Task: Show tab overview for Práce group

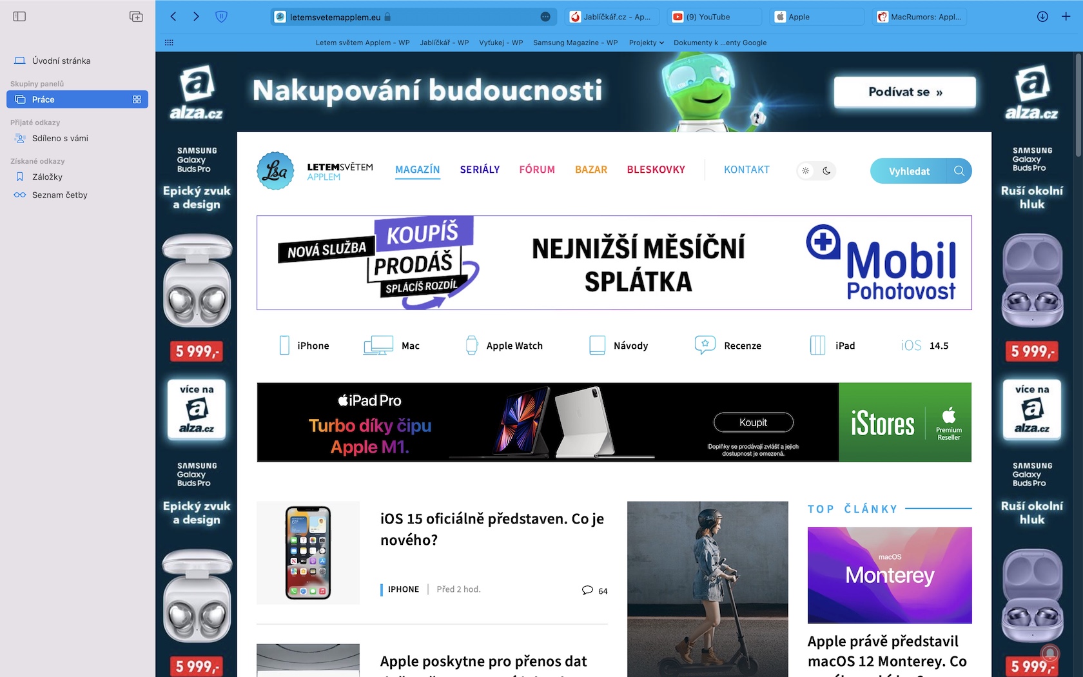Action: (x=137, y=99)
